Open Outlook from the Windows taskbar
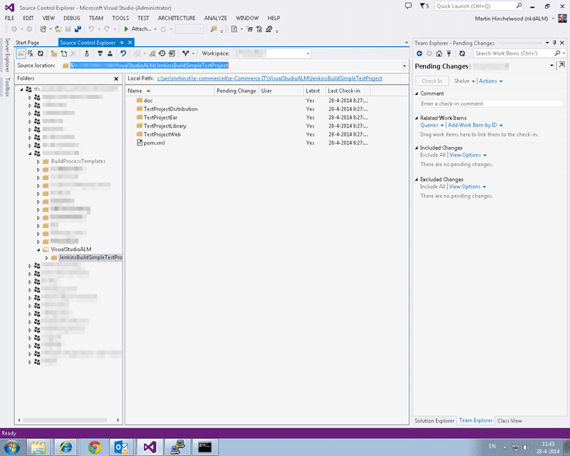 coord(121,447)
